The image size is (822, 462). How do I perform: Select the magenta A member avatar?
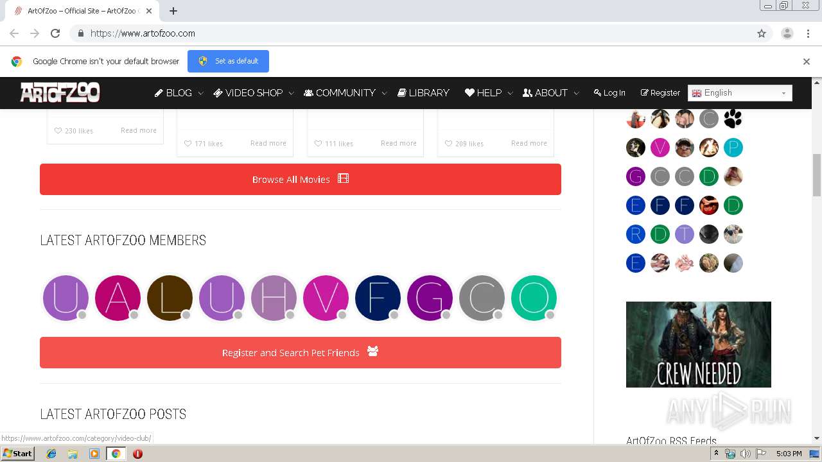(118, 298)
